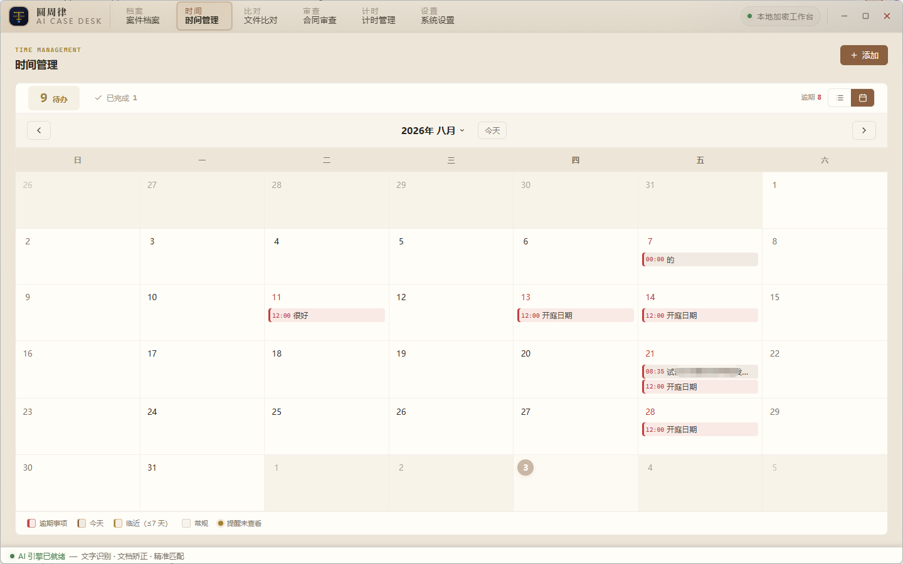Open 开庭日期 event on the 28th
Viewport: 903px width, 564px height.
point(700,429)
